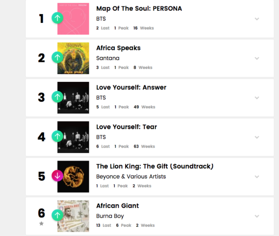The height and width of the screenshot is (236, 279).
Task: Expand the Africa Speaks chart entry
Action: tap(257, 58)
